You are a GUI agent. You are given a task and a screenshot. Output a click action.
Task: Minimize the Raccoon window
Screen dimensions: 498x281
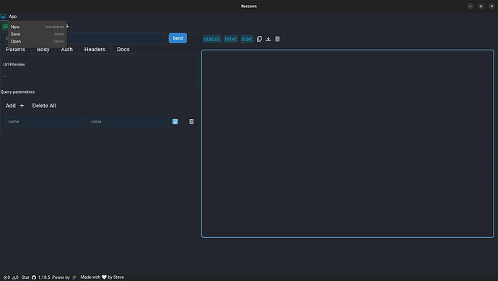click(x=470, y=6)
